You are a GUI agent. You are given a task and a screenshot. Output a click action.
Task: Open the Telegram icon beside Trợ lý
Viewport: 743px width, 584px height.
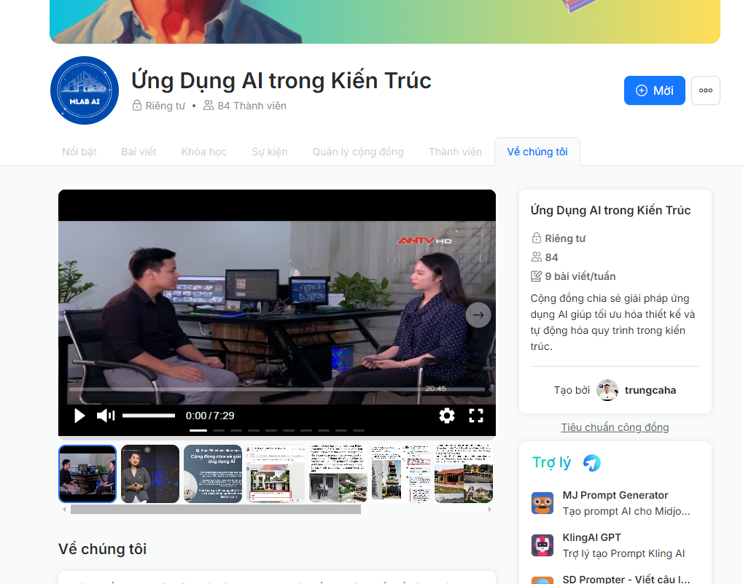[592, 463]
